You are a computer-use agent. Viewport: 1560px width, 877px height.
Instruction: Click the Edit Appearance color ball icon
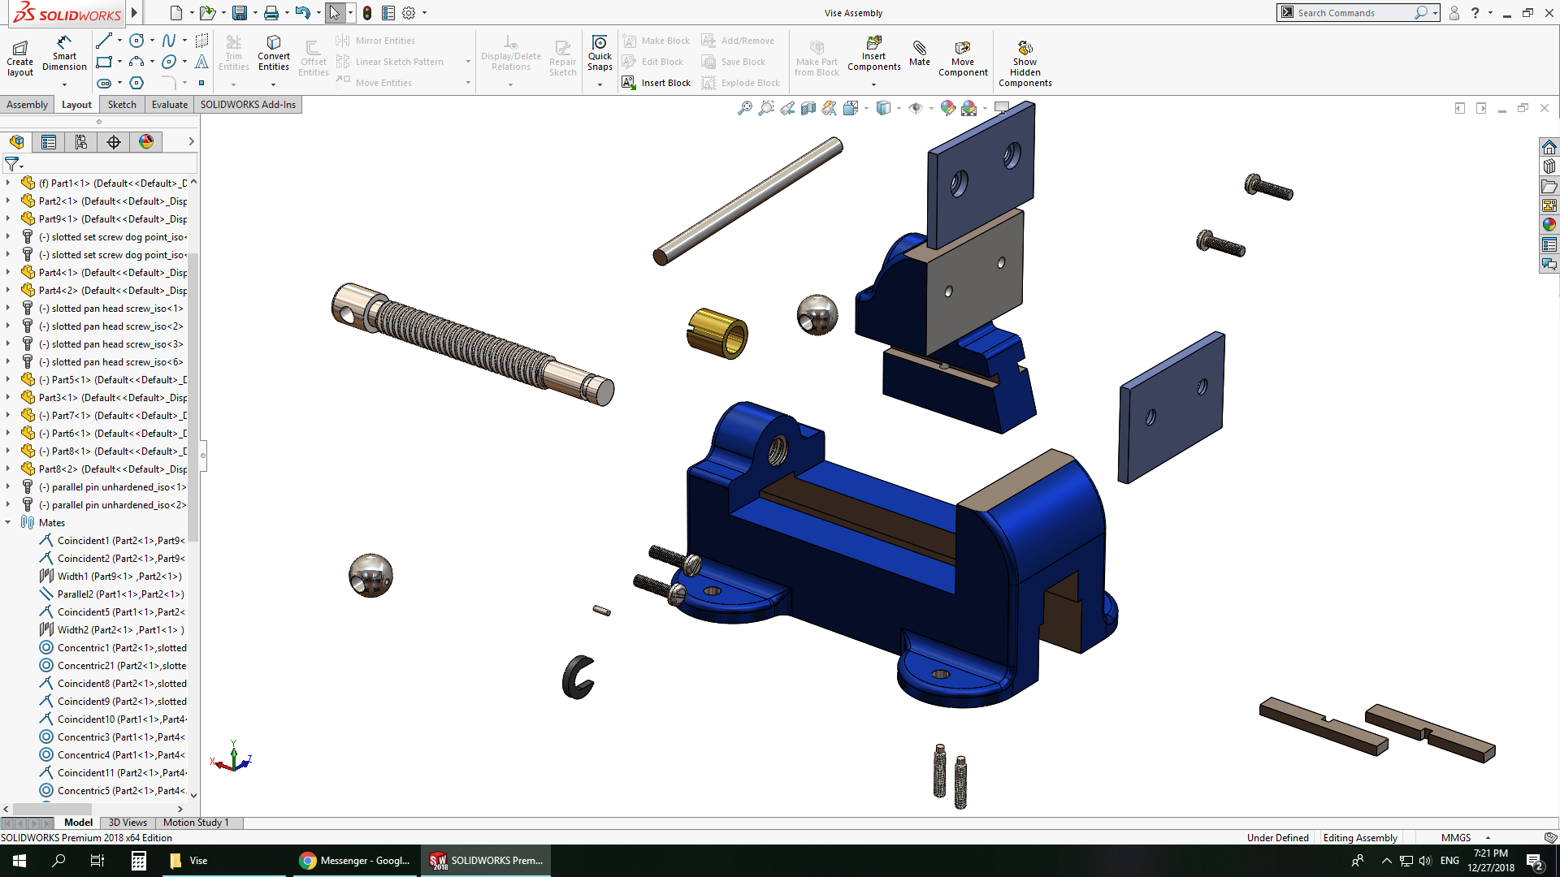click(947, 108)
